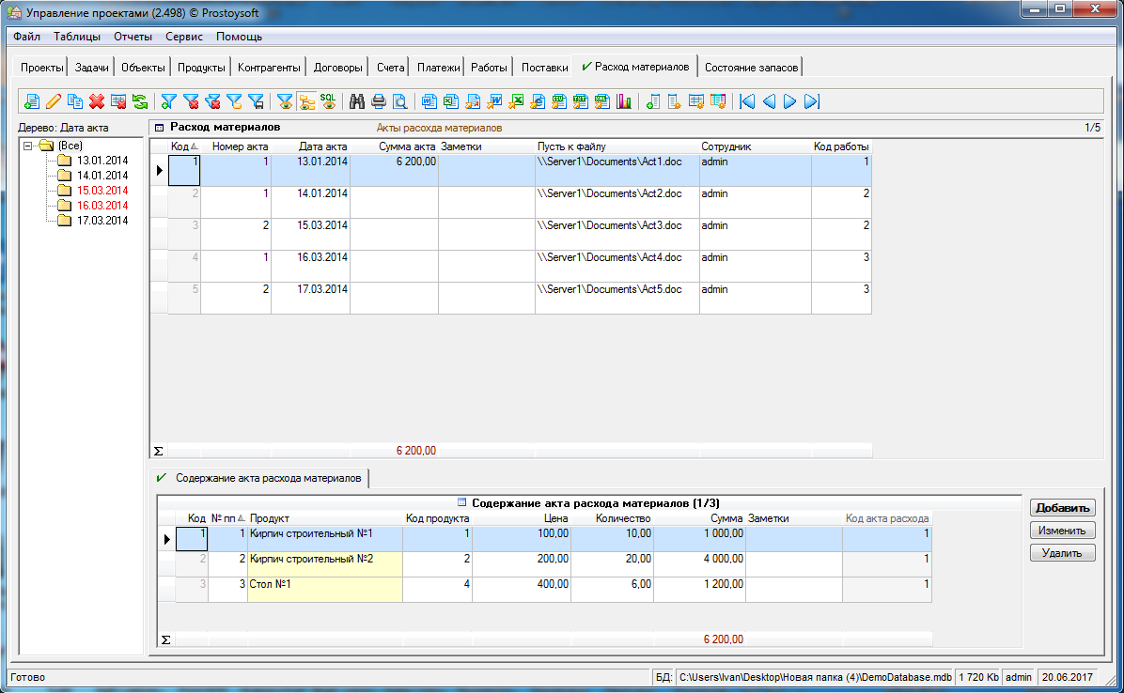The height and width of the screenshot is (693, 1124).
Task: Collapse the (Все) tree node
Action: 28,146
